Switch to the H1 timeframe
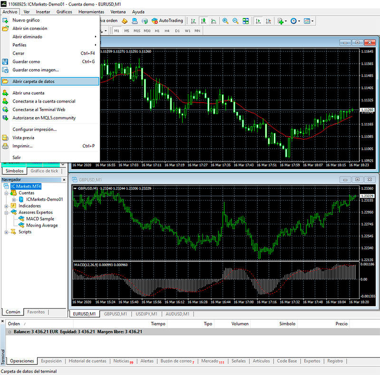Viewport: 380px width, 375px height. click(x=157, y=31)
